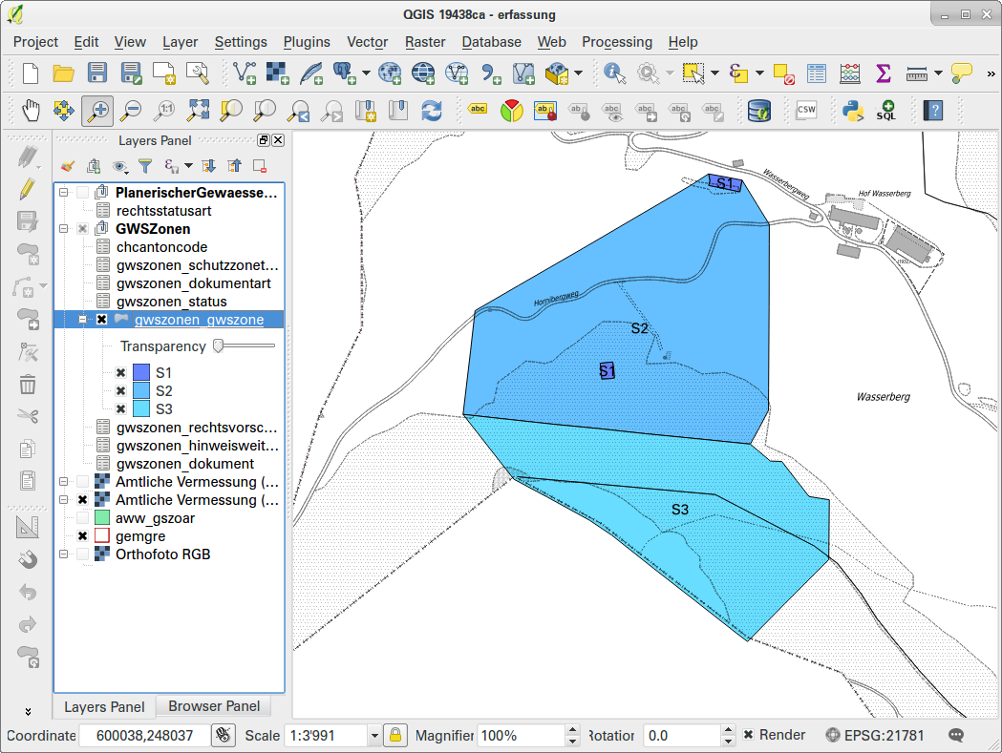Open the Identify Features tool
This screenshot has height=753, width=1002.
click(x=615, y=73)
